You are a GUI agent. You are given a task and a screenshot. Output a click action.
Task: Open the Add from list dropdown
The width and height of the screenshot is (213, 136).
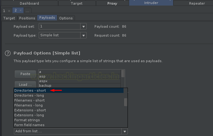click(x=124, y=131)
